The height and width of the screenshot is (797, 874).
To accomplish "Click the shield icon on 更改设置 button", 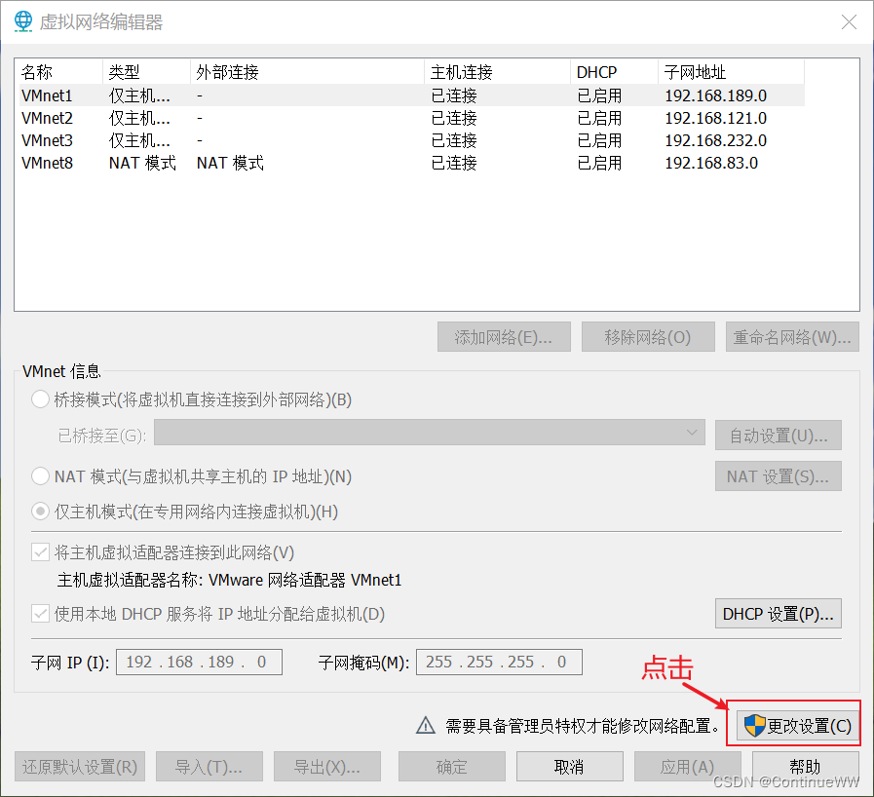I will click(x=753, y=725).
